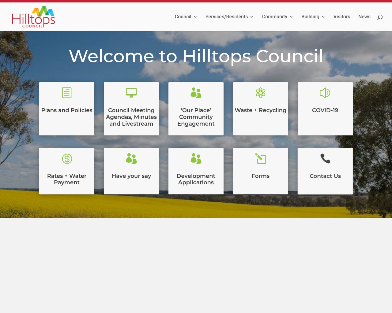The image size is (392, 313).
Task: Open the search magnifier icon
Action: [380, 17]
